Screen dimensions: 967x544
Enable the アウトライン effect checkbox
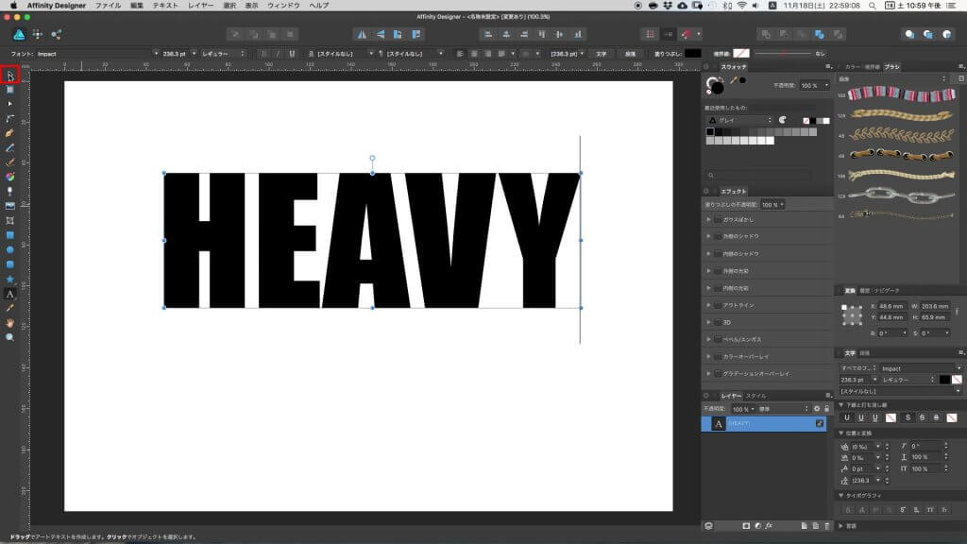tap(718, 305)
